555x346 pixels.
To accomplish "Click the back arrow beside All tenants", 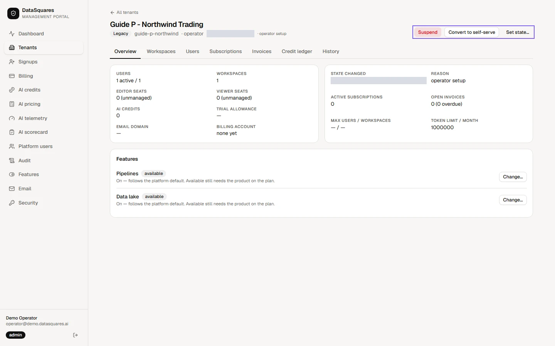I will (x=112, y=13).
